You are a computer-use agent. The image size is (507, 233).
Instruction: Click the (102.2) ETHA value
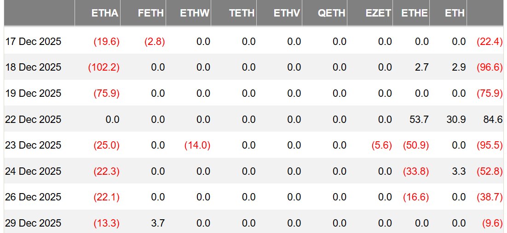click(104, 67)
